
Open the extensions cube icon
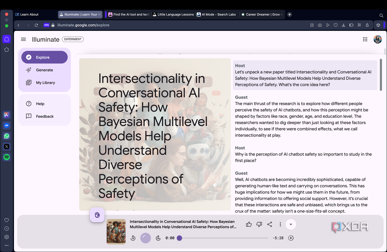(x=378, y=25)
